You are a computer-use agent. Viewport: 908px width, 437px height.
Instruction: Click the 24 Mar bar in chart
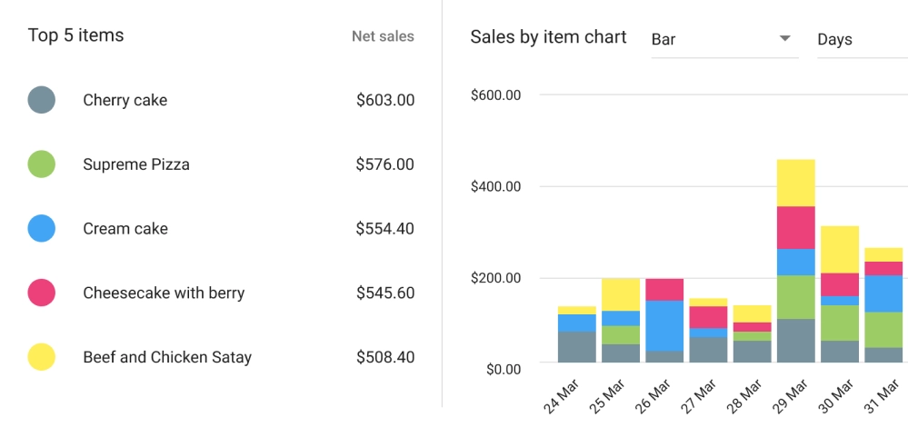click(x=576, y=335)
